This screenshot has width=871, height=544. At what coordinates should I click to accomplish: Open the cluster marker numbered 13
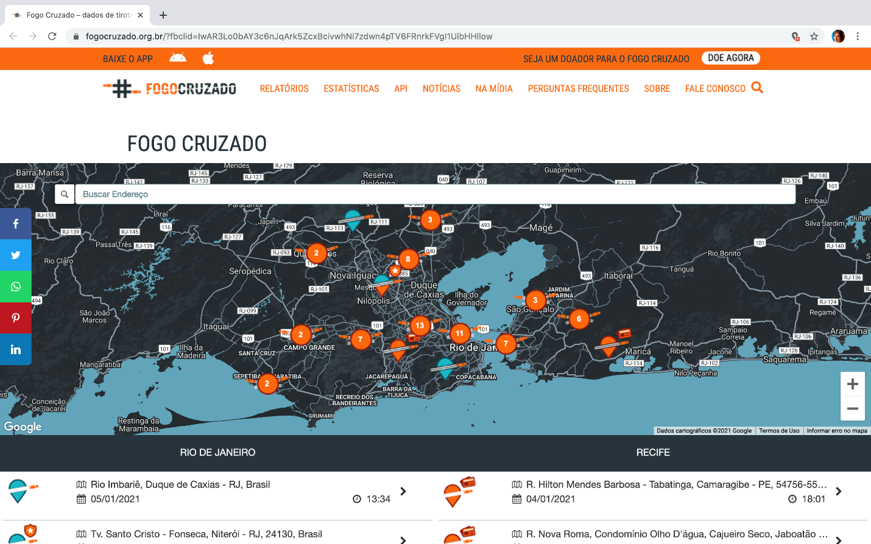(420, 326)
